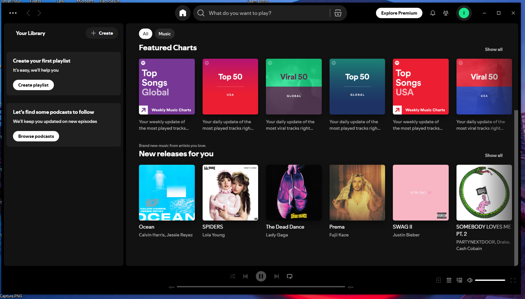Open the Home page
Screen dimensions: 525x299
(x=182, y=13)
